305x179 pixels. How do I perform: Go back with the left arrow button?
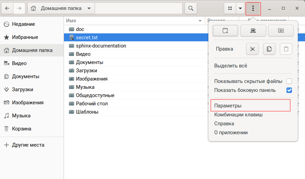(7, 8)
